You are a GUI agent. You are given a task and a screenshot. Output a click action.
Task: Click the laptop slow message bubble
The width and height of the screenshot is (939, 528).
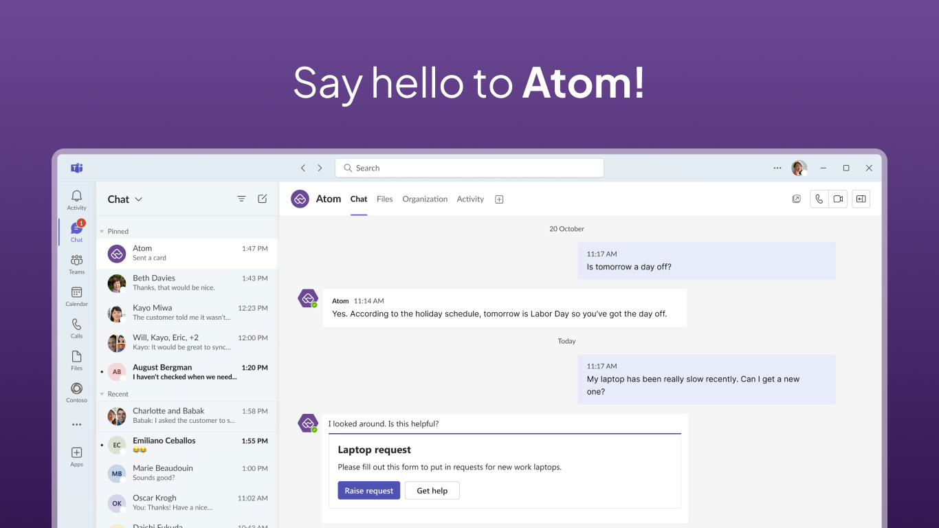706,379
